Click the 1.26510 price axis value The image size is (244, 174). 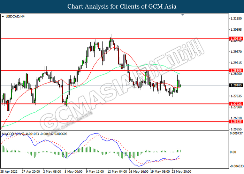coord(236,118)
